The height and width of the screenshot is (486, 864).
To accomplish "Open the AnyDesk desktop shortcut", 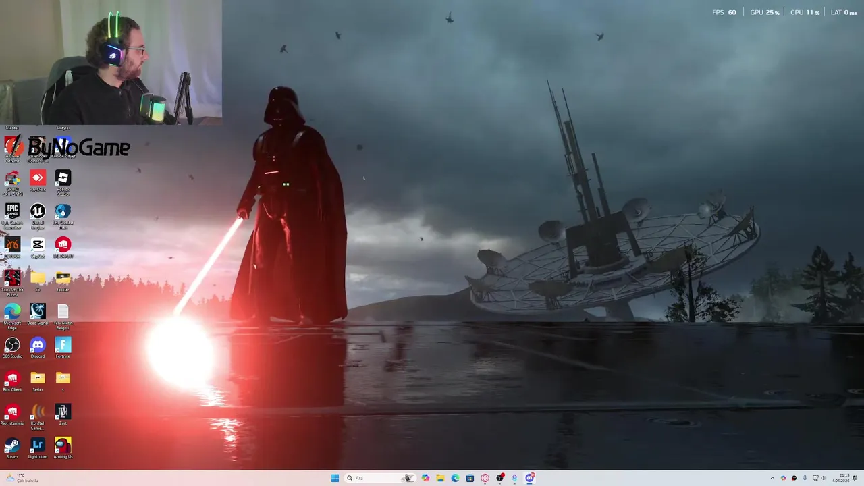I will pyautogui.click(x=38, y=180).
